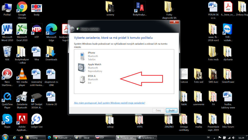Click Zrušiť to cancel adding device
The image size is (248, 140).
(x=172, y=111)
